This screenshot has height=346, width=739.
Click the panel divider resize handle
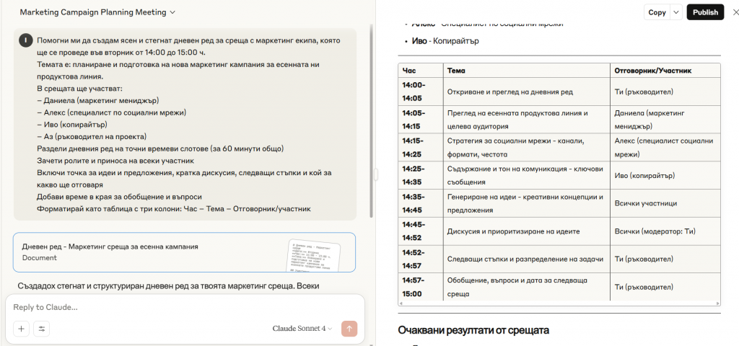[x=375, y=174]
